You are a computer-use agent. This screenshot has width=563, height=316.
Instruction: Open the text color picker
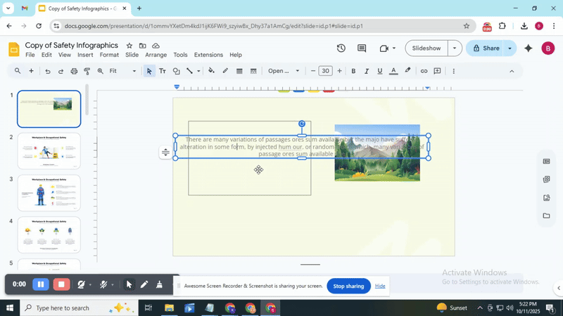(x=393, y=71)
